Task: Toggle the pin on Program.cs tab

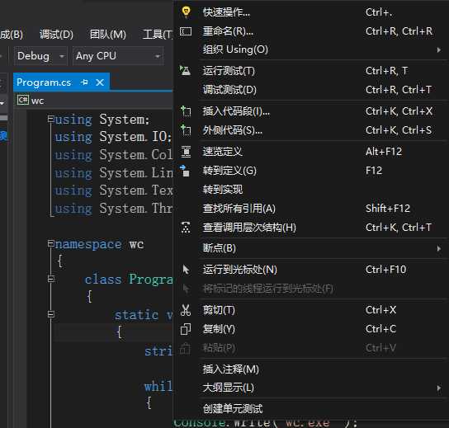Action: 84,82
